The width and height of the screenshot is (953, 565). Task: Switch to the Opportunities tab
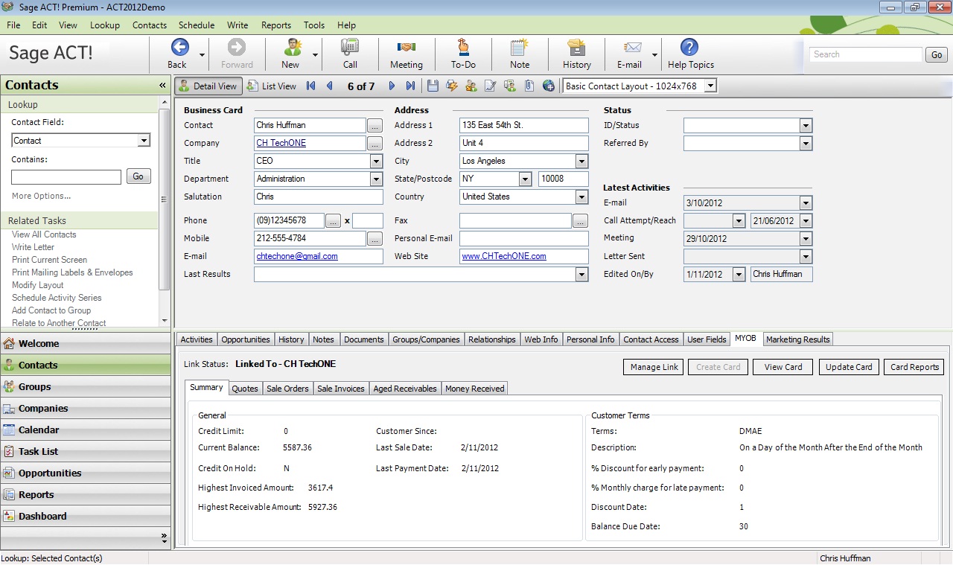click(x=246, y=339)
